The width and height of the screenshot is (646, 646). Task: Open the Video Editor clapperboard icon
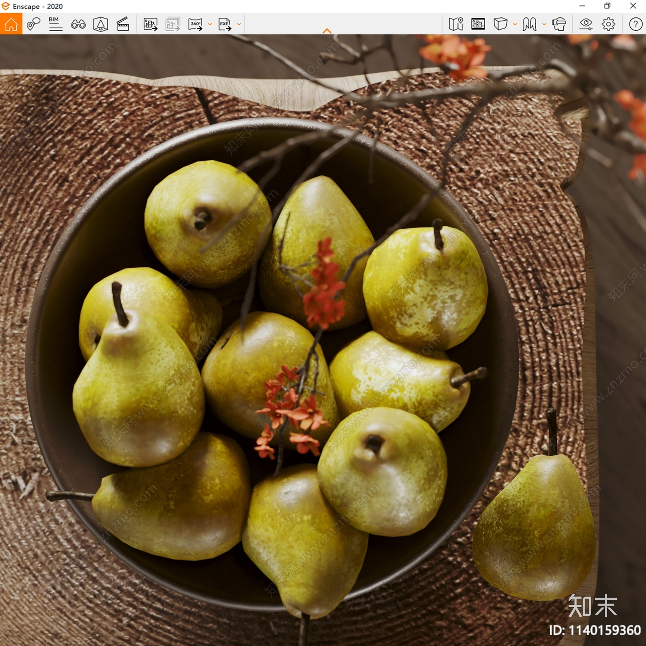(123, 24)
